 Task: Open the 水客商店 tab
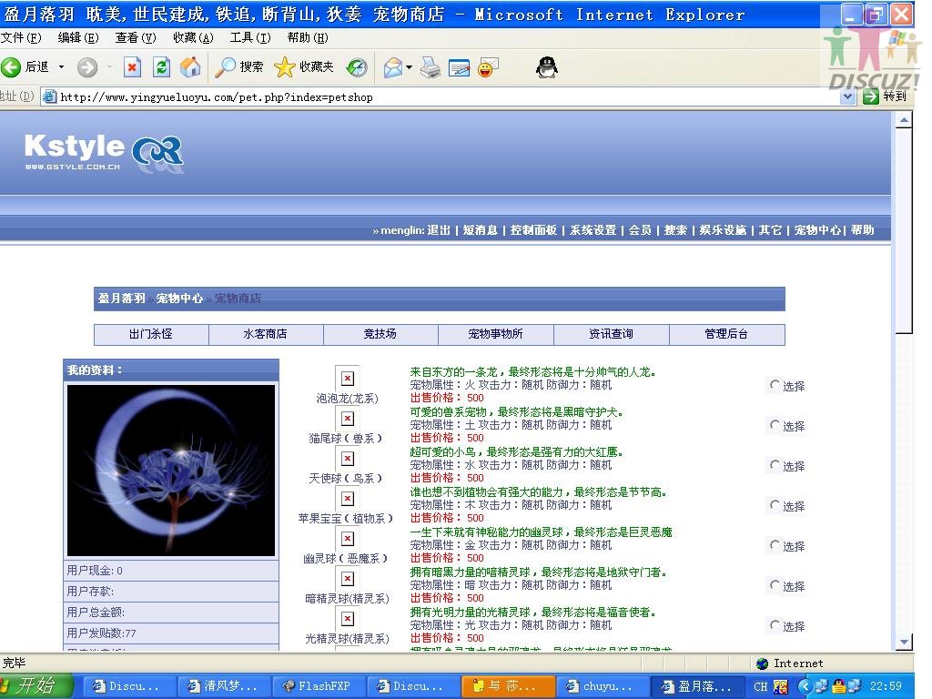(x=266, y=334)
